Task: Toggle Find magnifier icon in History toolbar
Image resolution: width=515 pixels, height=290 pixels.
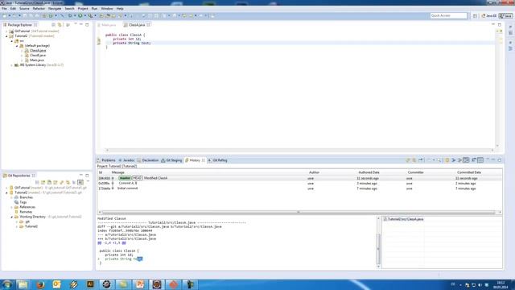Action: pyautogui.click(x=439, y=160)
